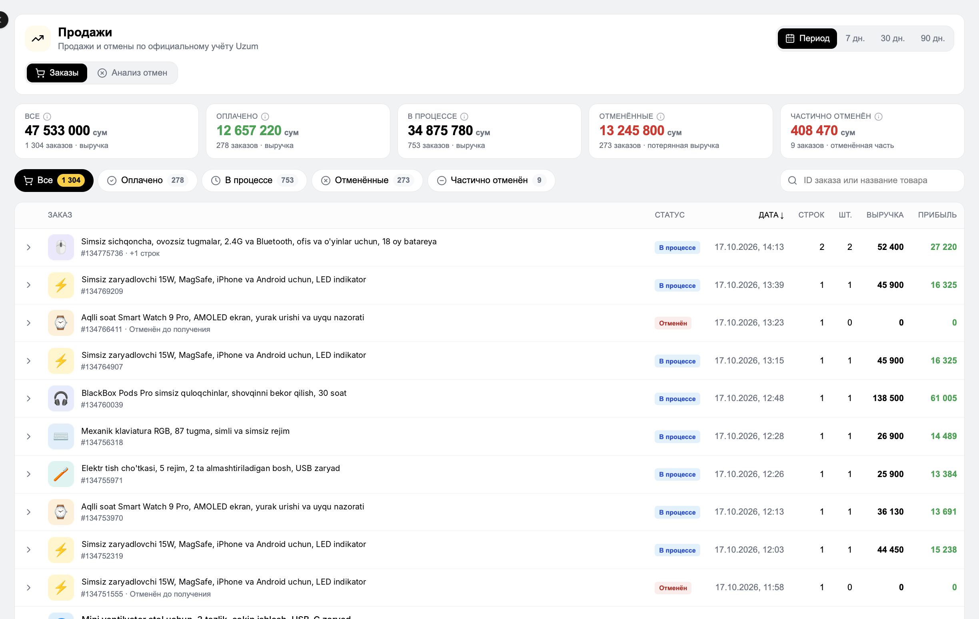
Task: Filter orders by Оплачено
Action: coord(147,180)
